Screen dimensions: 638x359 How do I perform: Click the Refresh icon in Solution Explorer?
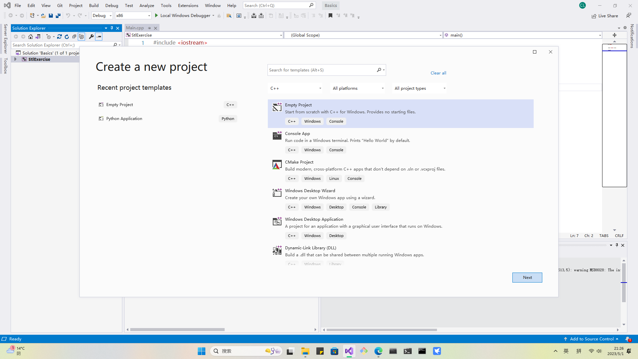(67, 37)
